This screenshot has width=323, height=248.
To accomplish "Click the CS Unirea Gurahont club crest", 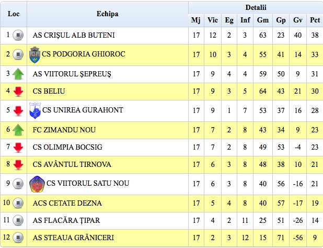I will tap(34, 110).
